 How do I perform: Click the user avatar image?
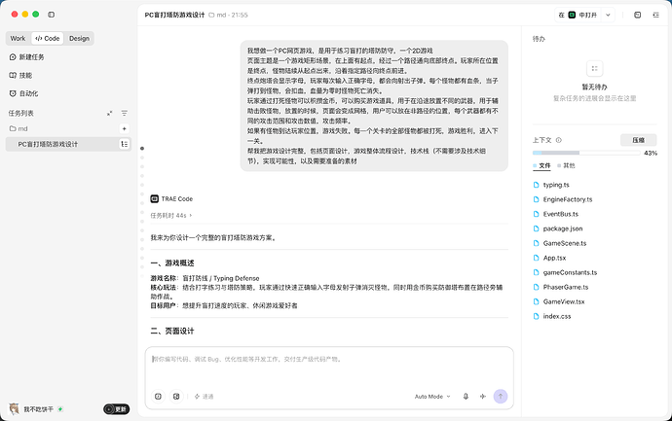15,409
